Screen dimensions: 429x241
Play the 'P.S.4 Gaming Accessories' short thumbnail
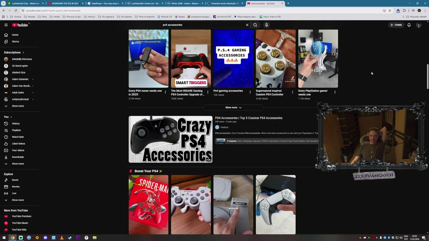[233, 59]
